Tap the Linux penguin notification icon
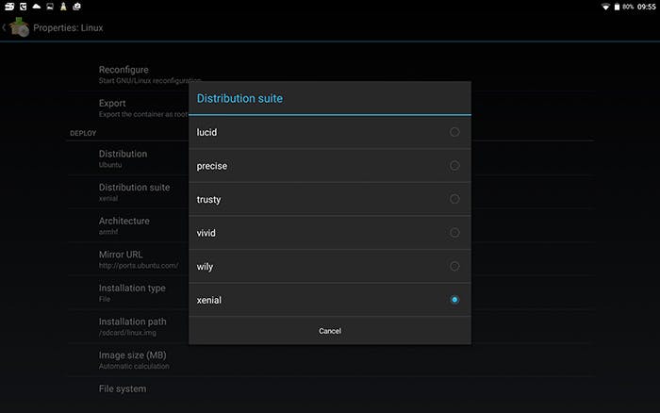Viewport: 660px width, 413px height. click(63, 7)
